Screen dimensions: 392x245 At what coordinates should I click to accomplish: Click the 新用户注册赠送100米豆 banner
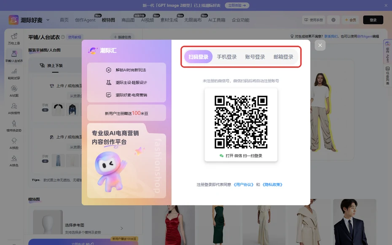click(126, 113)
